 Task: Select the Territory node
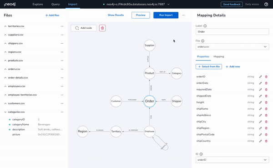pyautogui.click(x=116, y=132)
